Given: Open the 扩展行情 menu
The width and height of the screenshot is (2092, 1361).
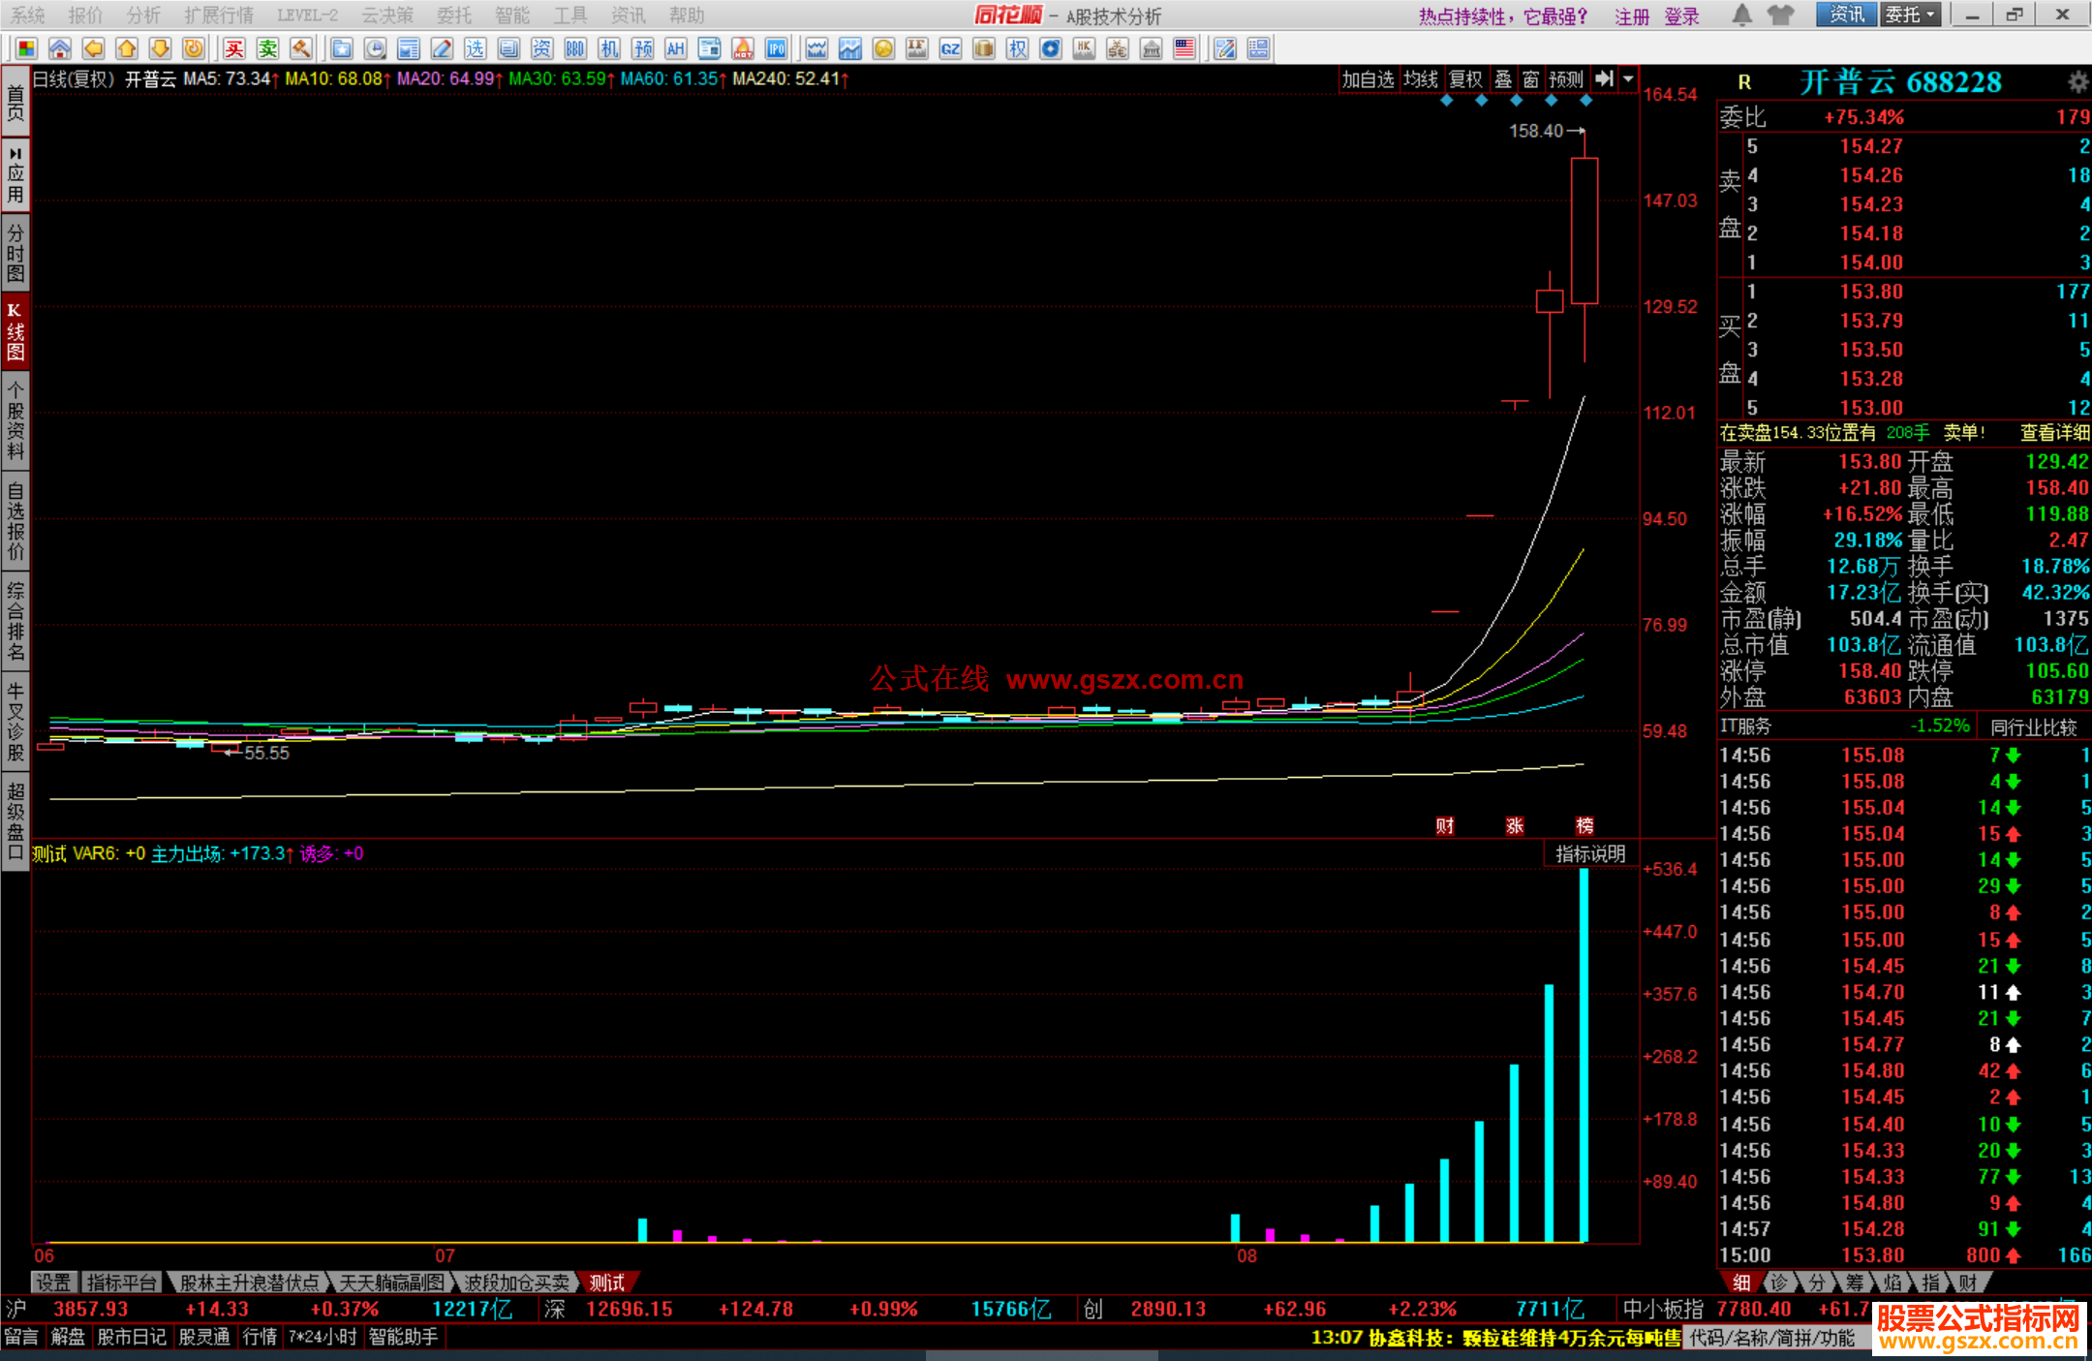Looking at the screenshot, I should point(219,15).
